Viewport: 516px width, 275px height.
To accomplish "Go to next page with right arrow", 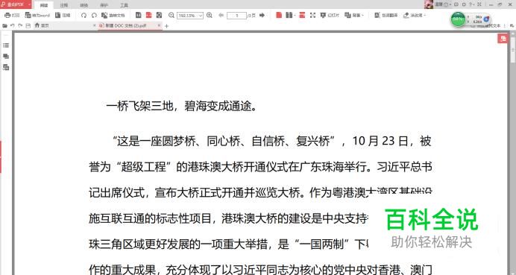I will (x=262, y=15).
